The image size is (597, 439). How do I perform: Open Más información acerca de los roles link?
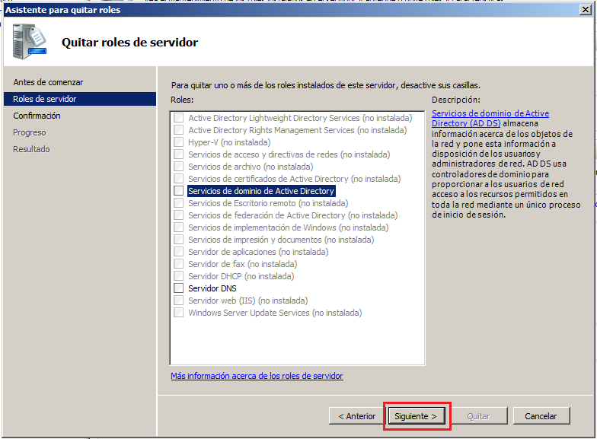pyautogui.click(x=257, y=376)
